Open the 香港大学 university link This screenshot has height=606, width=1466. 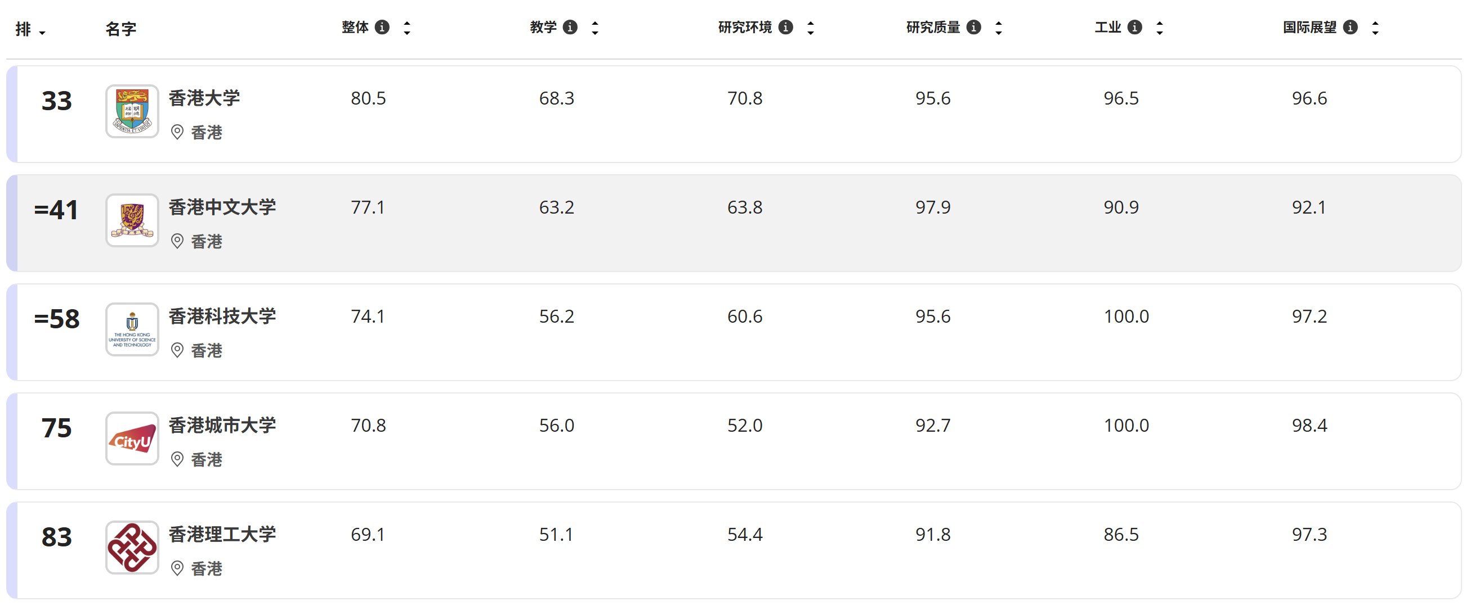pyautogui.click(x=204, y=98)
